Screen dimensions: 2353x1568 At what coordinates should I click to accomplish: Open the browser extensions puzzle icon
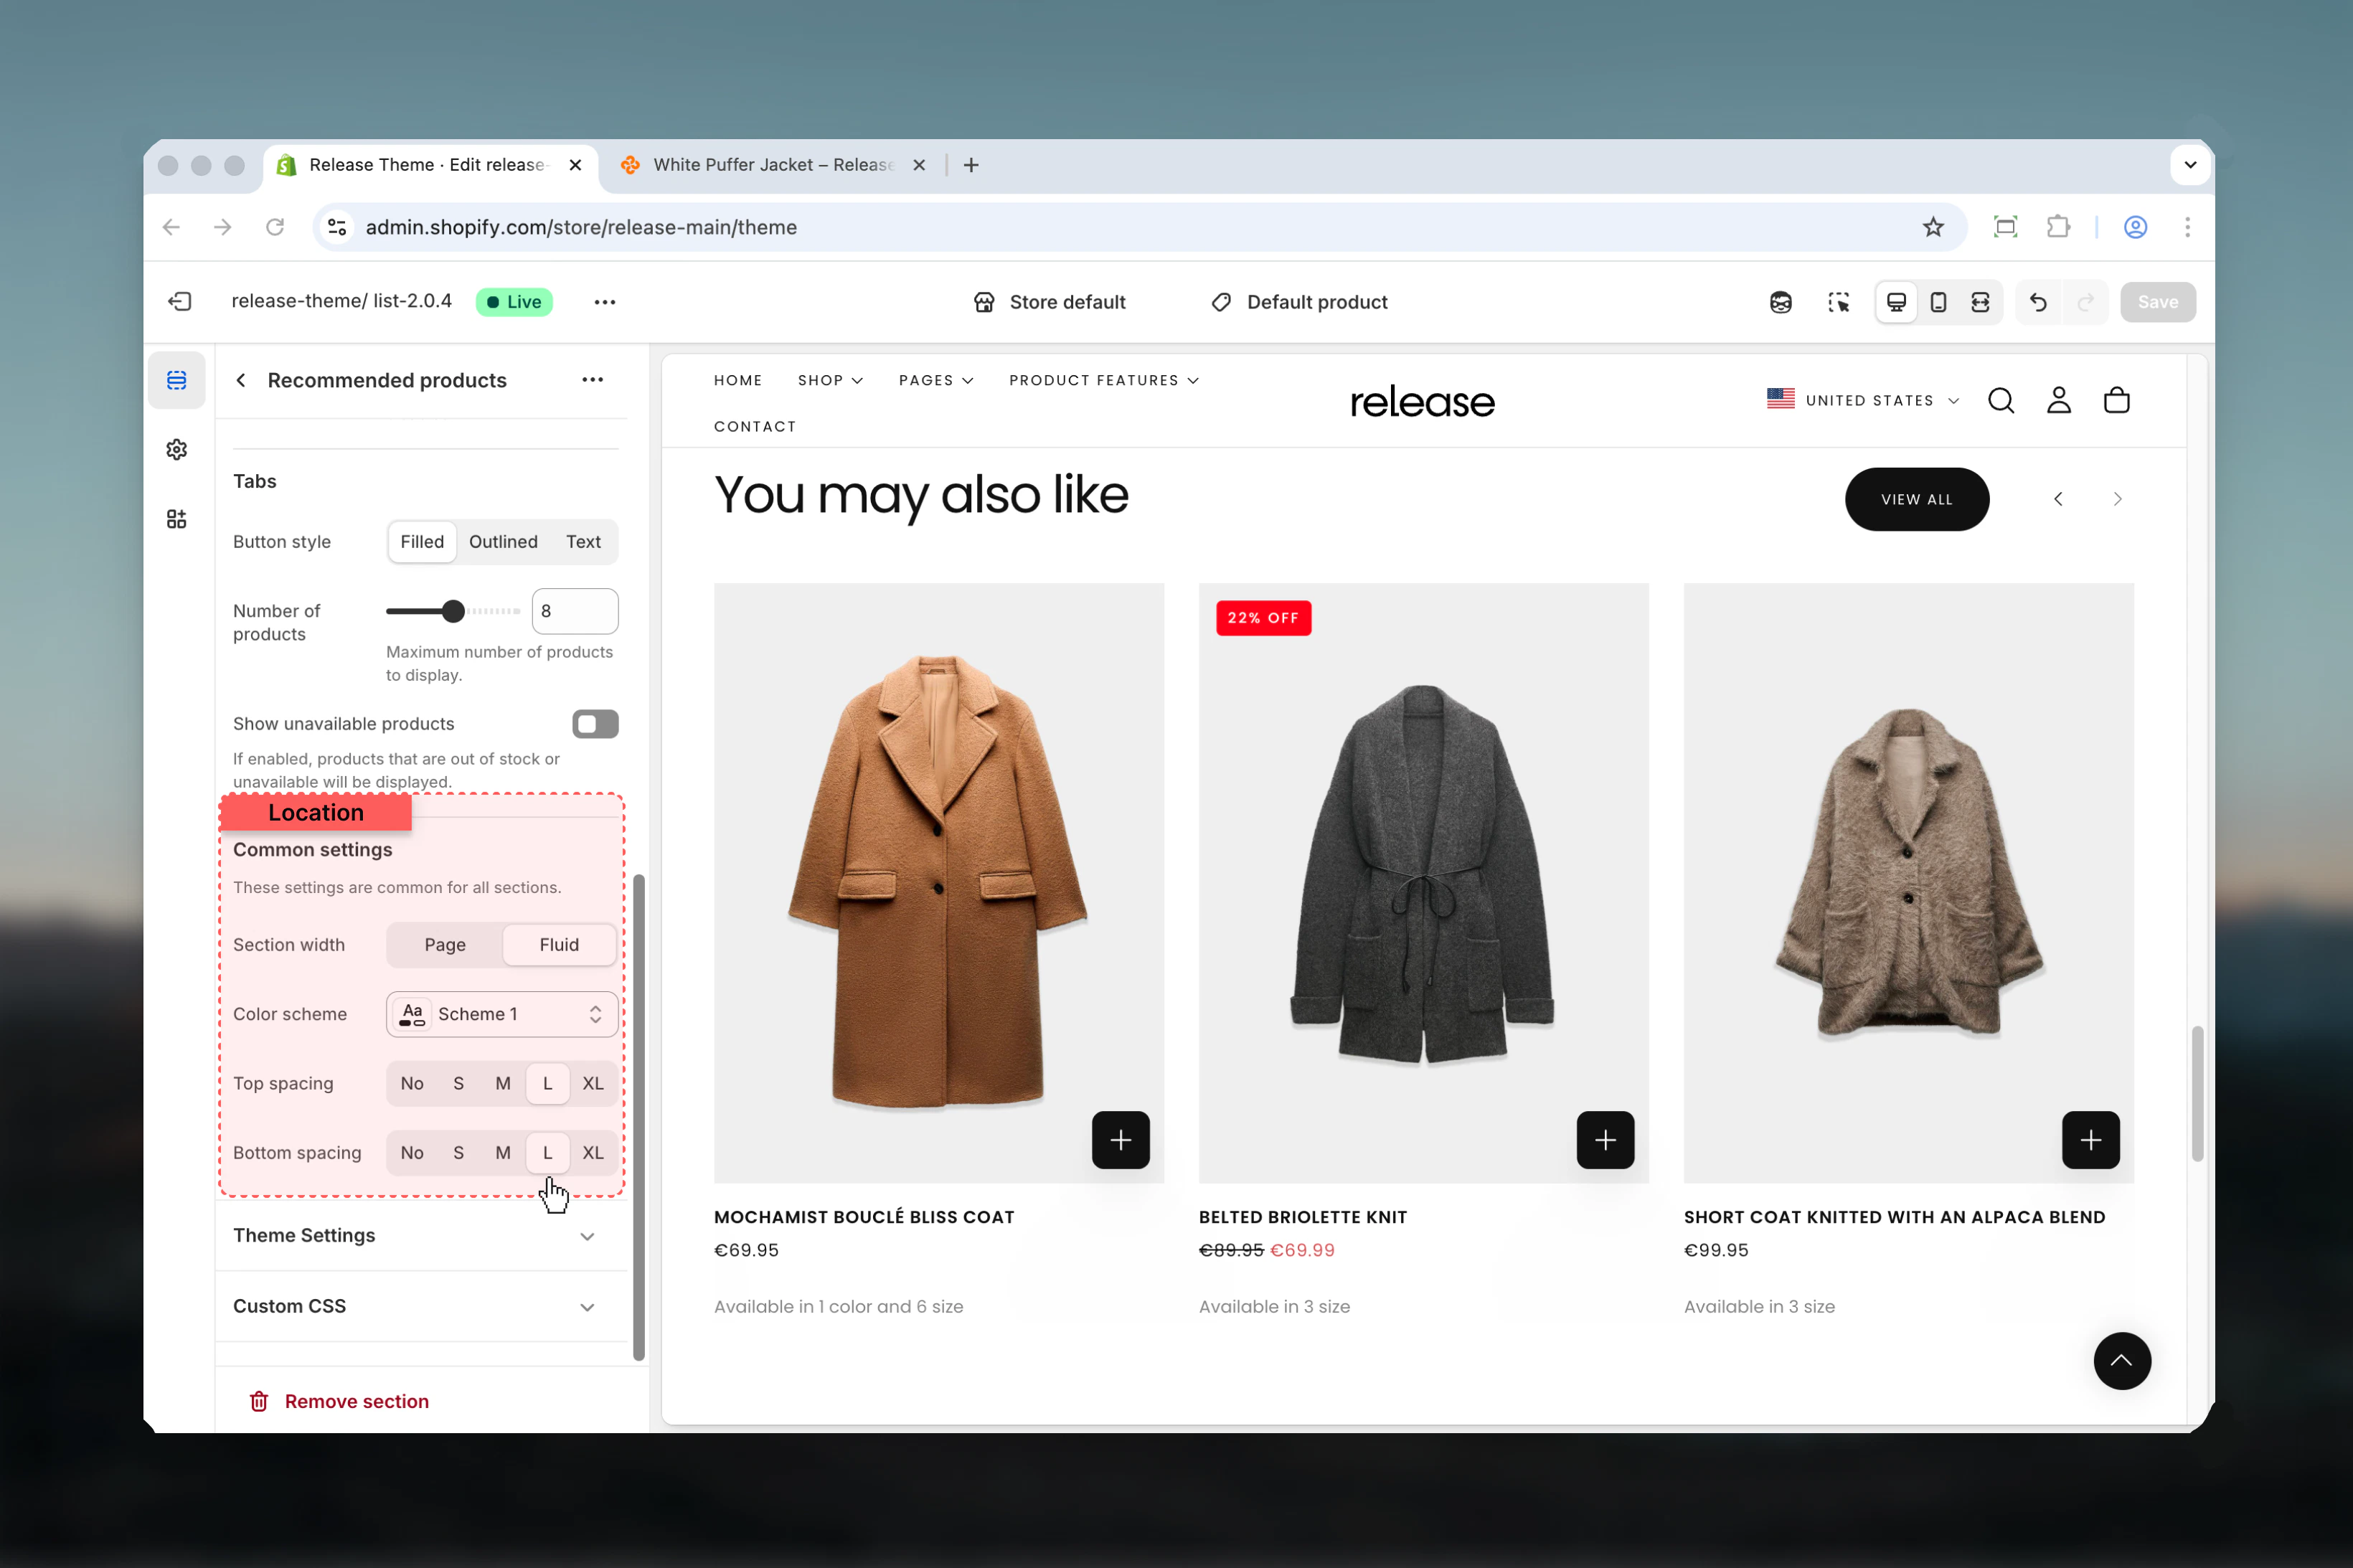coord(2058,227)
